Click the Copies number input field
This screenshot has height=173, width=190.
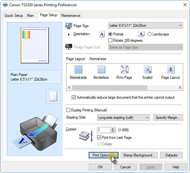(x=104, y=130)
